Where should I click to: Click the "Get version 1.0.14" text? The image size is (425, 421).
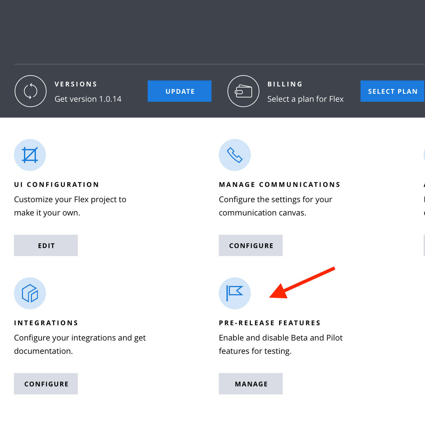(88, 99)
